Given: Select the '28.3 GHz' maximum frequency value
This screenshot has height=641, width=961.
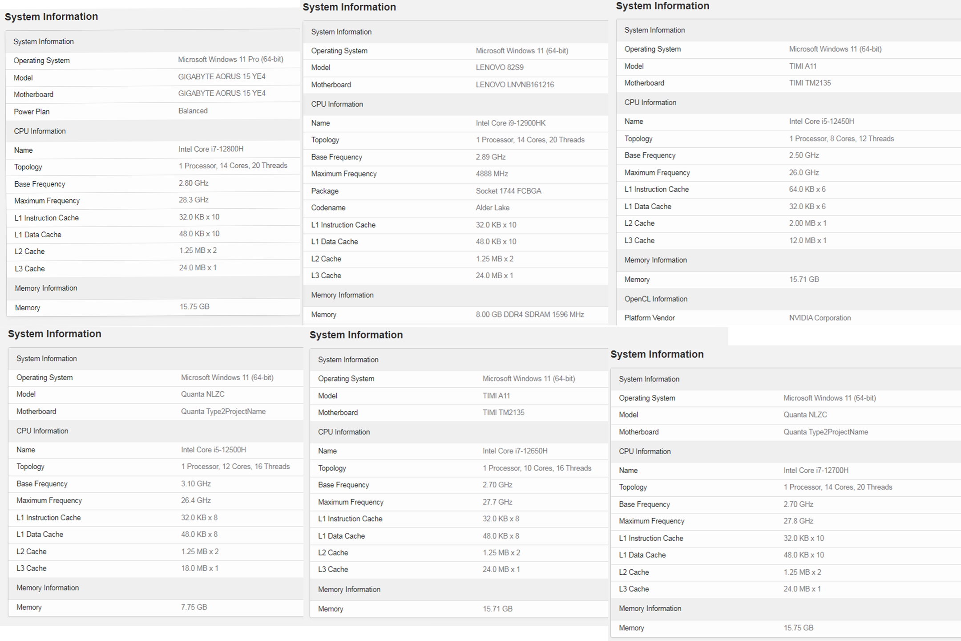Looking at the screenshot, I should pyautogui.click(x=194, y=200).
